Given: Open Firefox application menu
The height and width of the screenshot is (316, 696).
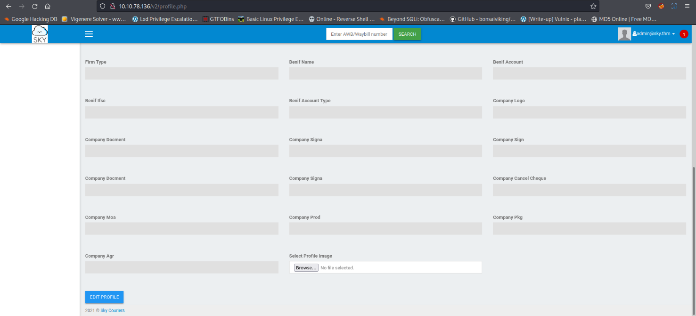Looking at the screenshot, I should click(688, 7).
